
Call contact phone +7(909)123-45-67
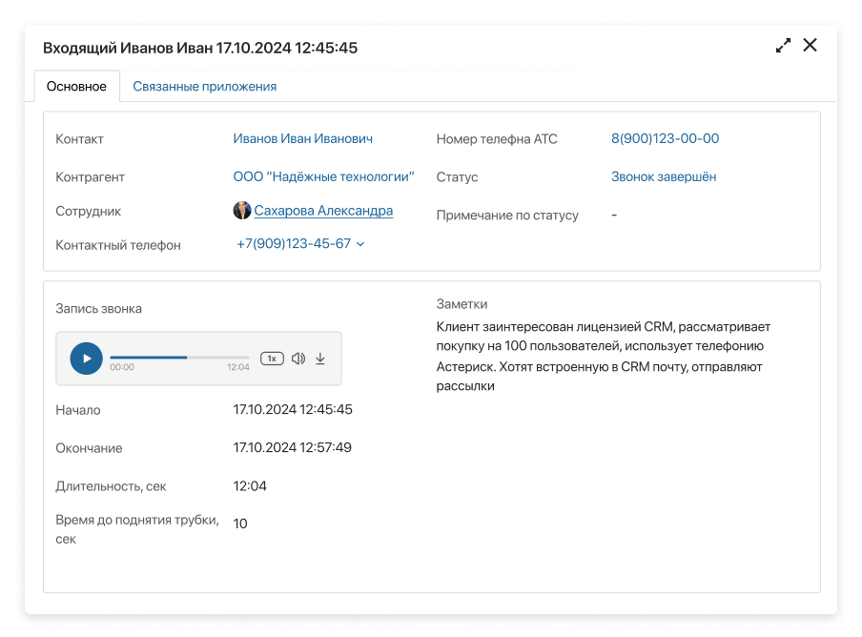click(294, 243)
